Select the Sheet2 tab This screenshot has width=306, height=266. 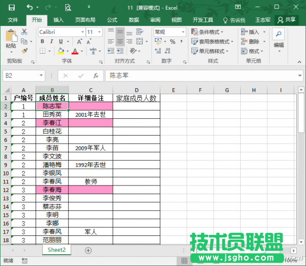(57, 250)
